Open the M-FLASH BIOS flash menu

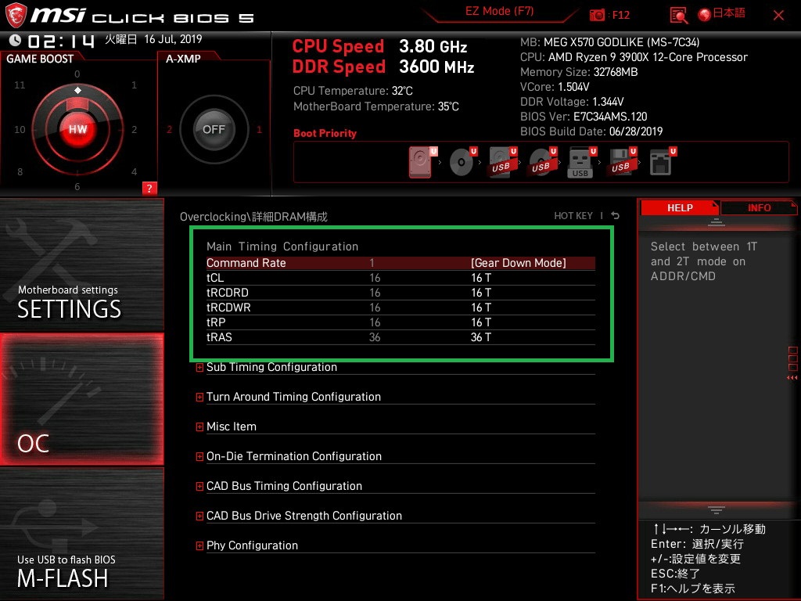click(81, 534)
